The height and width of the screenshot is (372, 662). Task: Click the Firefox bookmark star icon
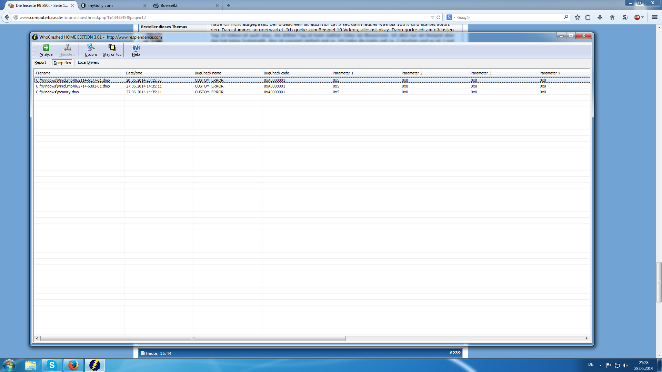coord(578,17)
